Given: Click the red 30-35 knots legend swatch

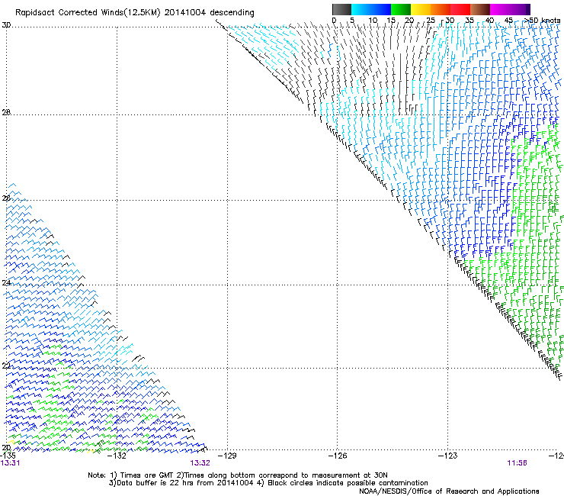Looking at the screenshot, I should point(460,9).
